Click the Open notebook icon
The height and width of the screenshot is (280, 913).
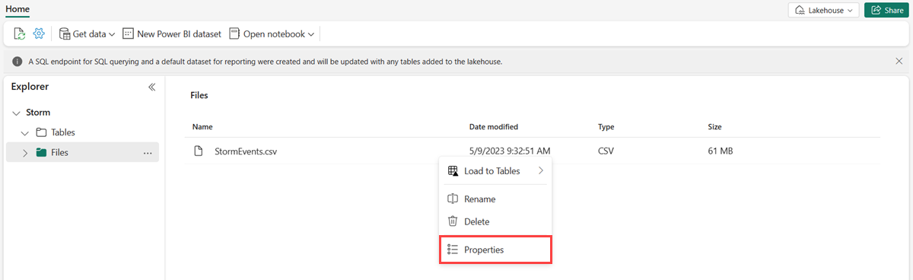234,34
